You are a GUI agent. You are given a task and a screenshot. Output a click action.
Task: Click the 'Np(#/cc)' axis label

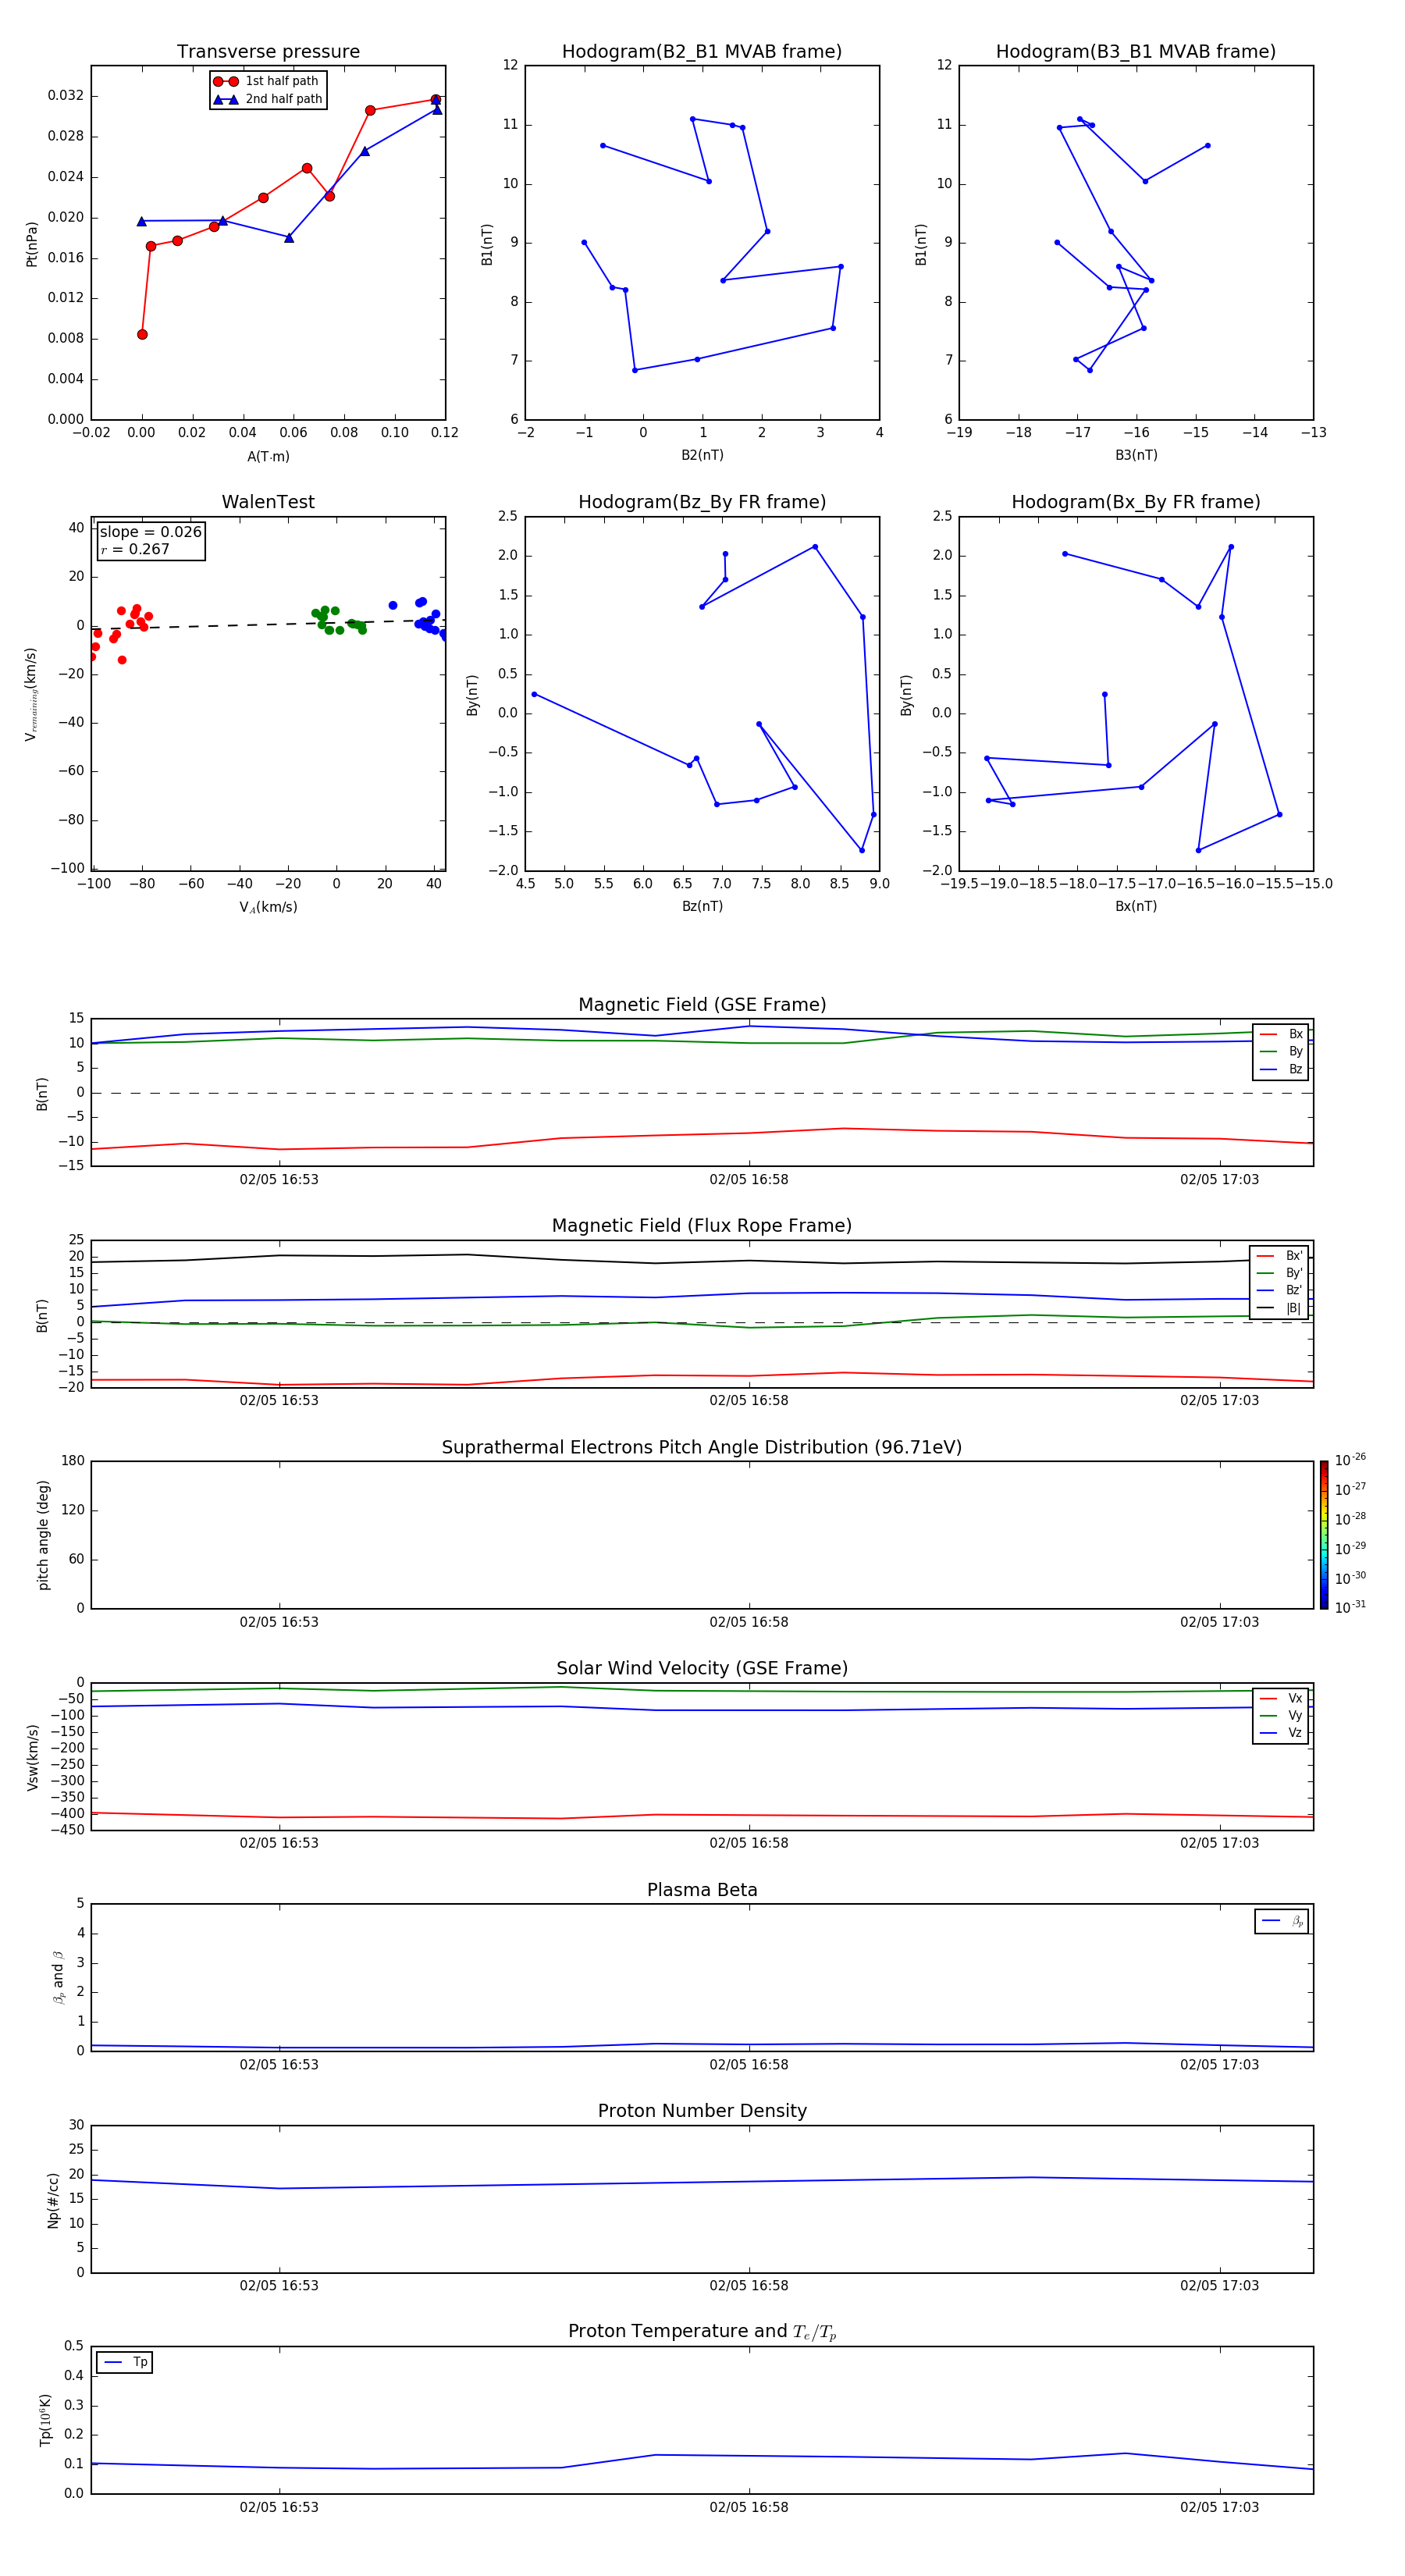(53, 2199)
